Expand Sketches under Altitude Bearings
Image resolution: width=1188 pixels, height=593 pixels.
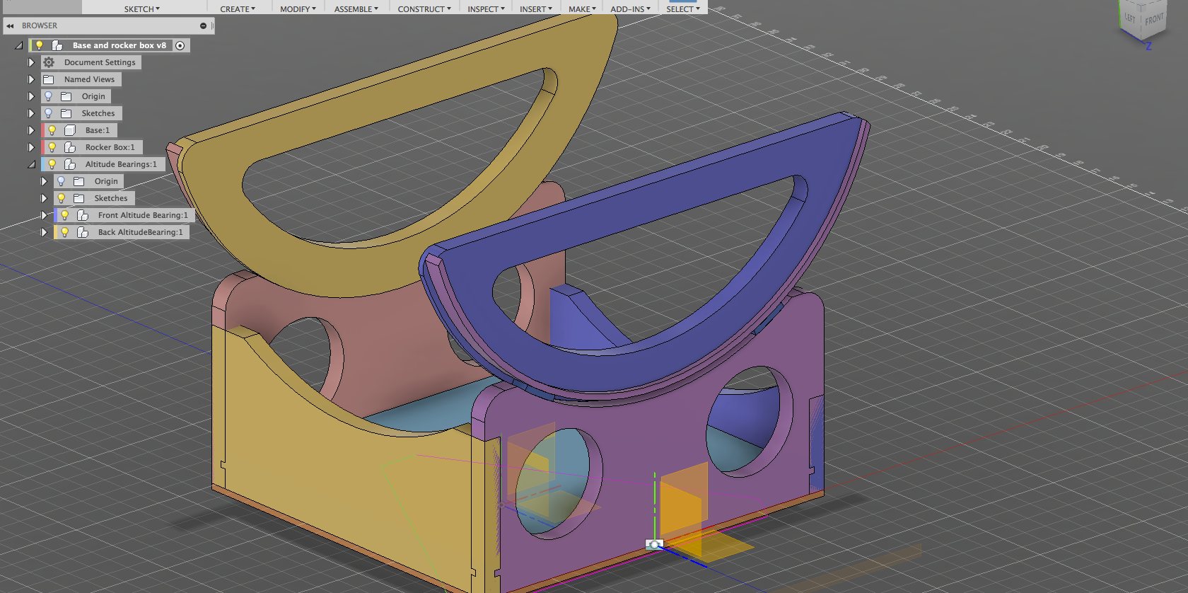pyautogui.click(x=44, y=198)
